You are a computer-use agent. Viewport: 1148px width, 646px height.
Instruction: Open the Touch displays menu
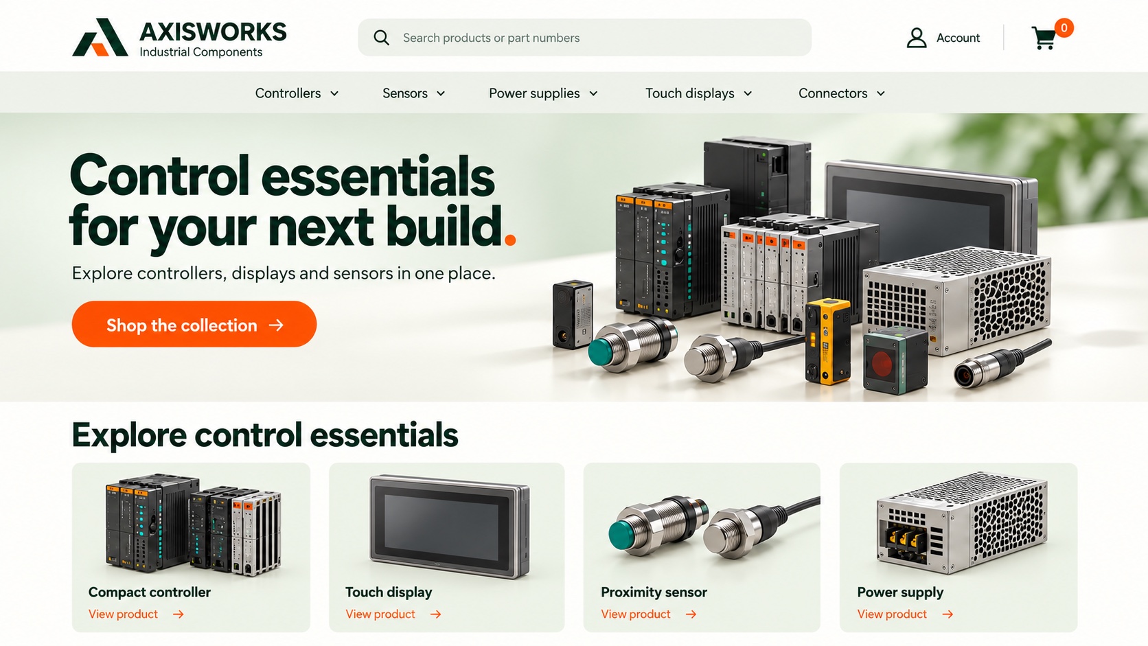point(699,93)
